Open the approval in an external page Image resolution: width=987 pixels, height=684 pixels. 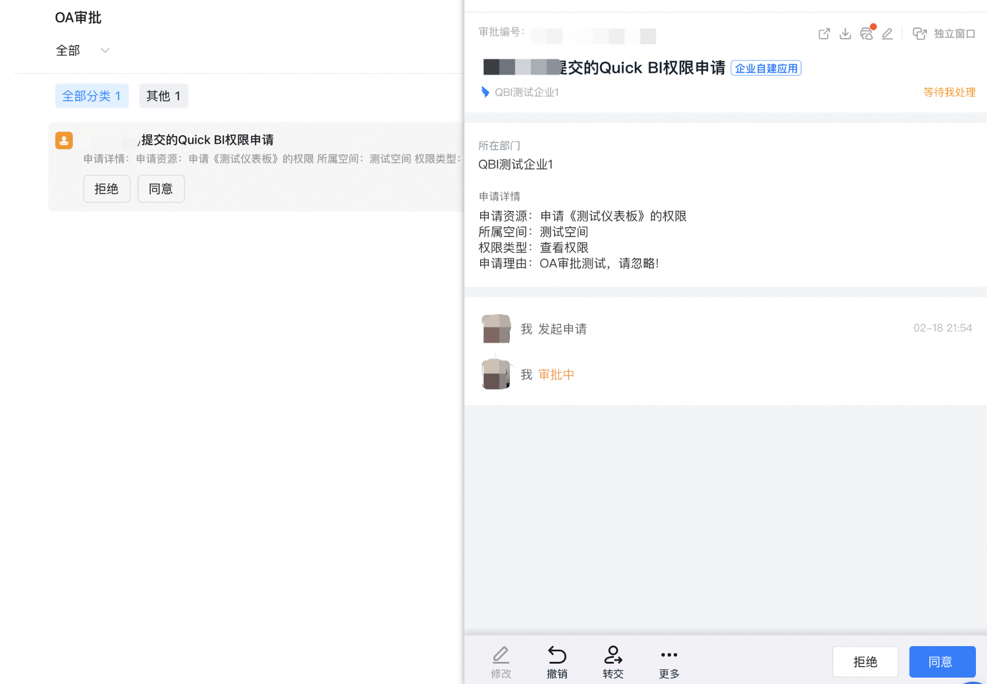click(x=824, y=34)
